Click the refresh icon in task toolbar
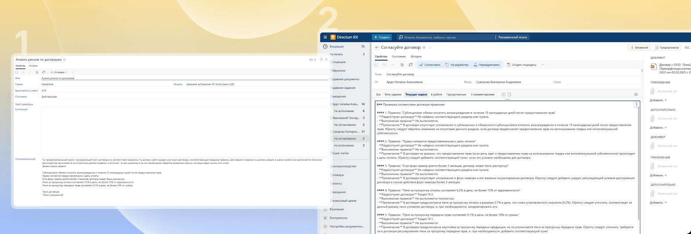The image size is (691, 234). tap(410, 65)
